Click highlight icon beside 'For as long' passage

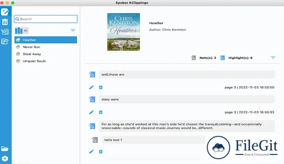click(92, 126)
